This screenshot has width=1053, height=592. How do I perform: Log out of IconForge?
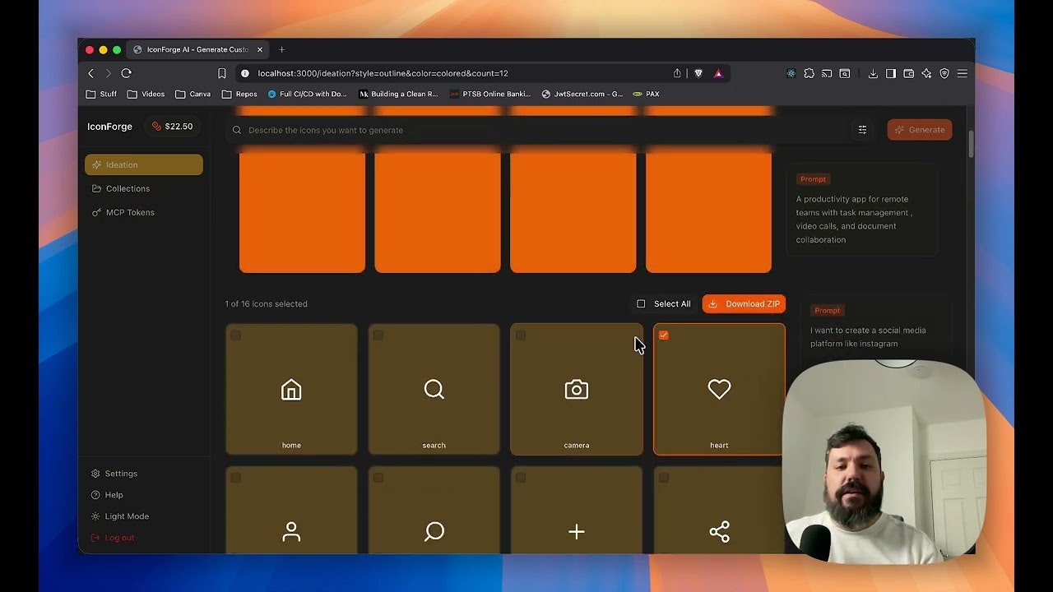coord(113,538)
